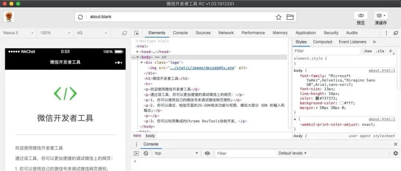Image resolution: width=401 pixels, height=171 pixels.
Task: Select the html element row
Action: pos(142,46)
